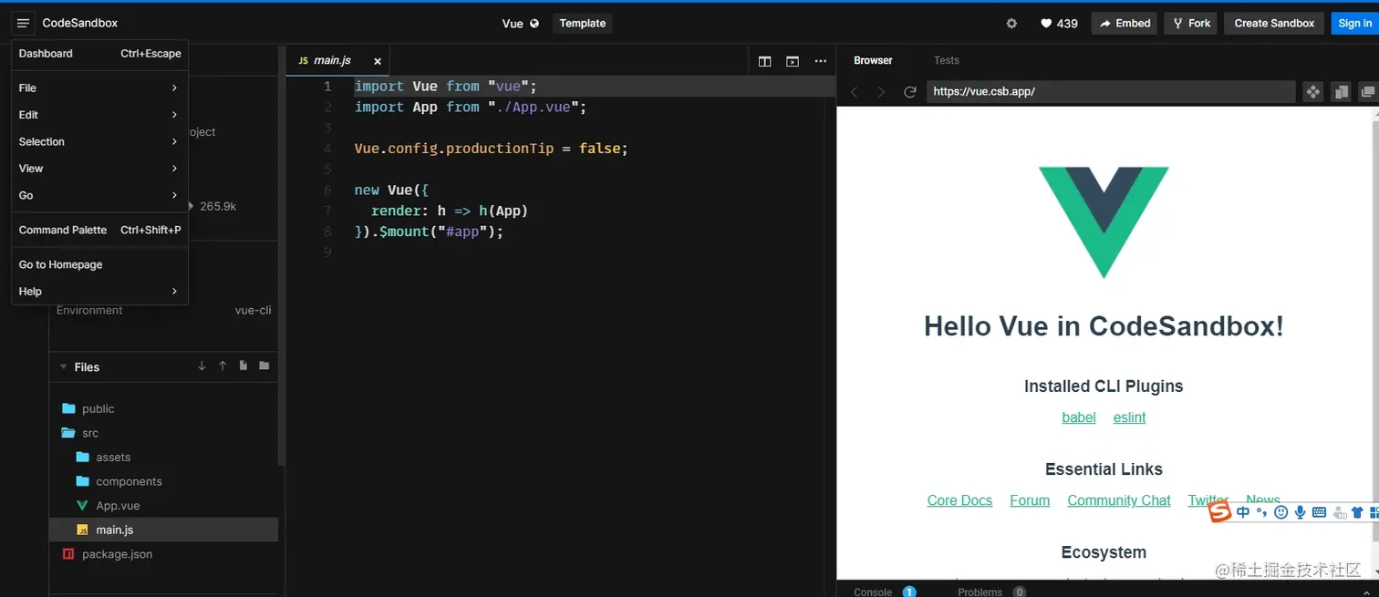Open Command Palette menu entry
The image size is (1379, 597).
click(x=99, y=230)
